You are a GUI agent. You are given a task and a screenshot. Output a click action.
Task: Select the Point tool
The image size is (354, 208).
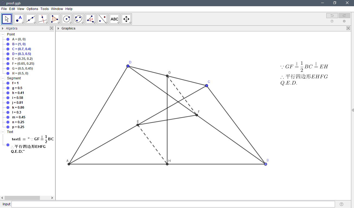point(19,19)
